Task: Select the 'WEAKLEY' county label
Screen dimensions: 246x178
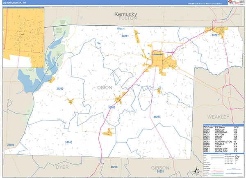Action: coord(219,117)
